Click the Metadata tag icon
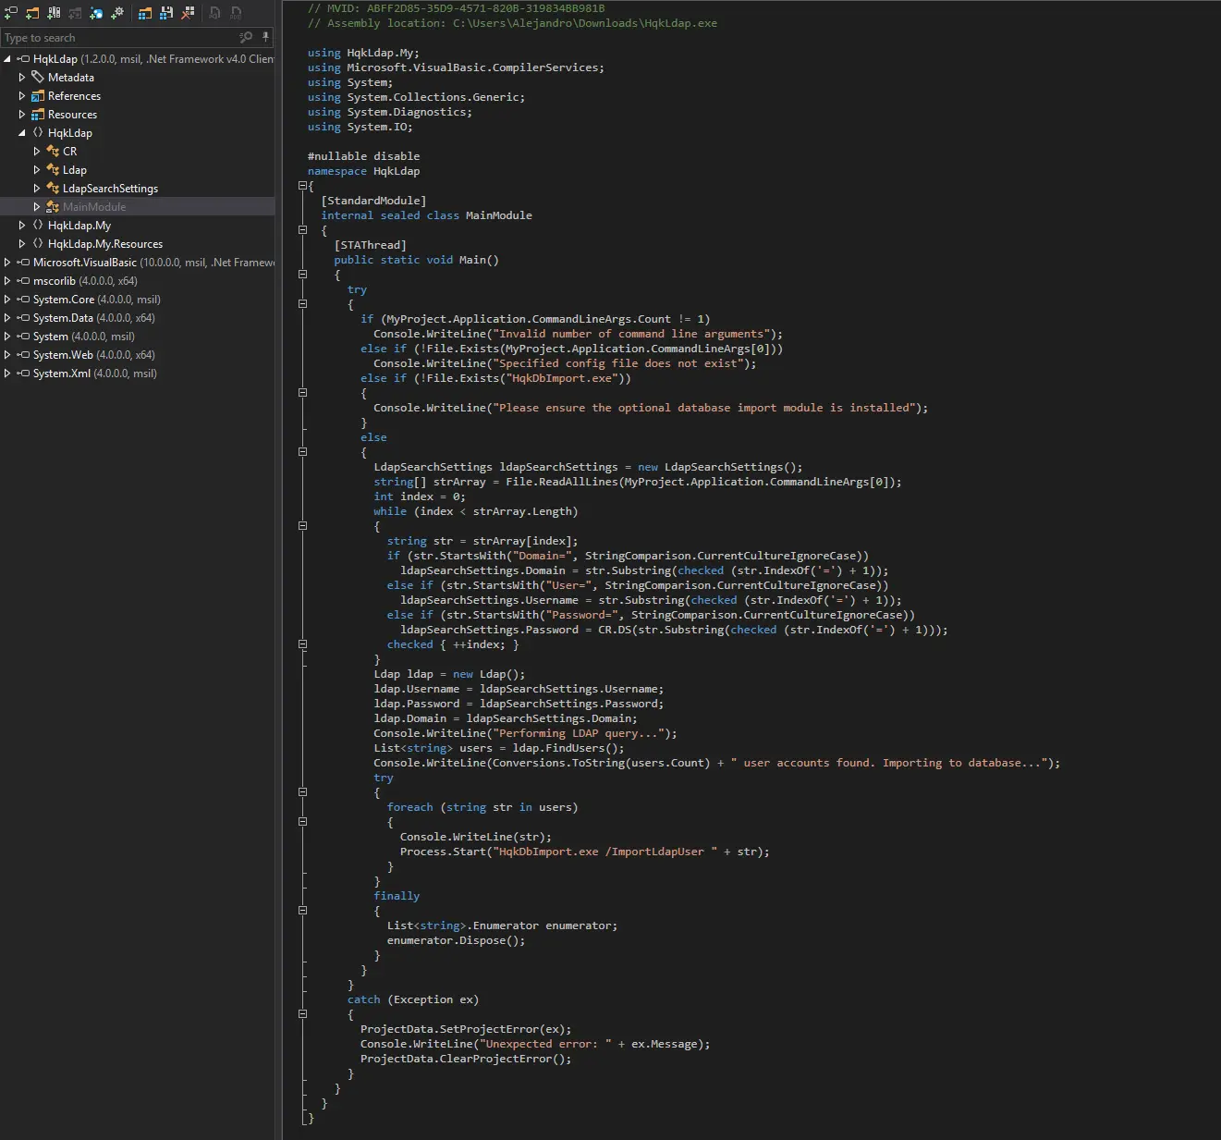 tap(38, 77)
